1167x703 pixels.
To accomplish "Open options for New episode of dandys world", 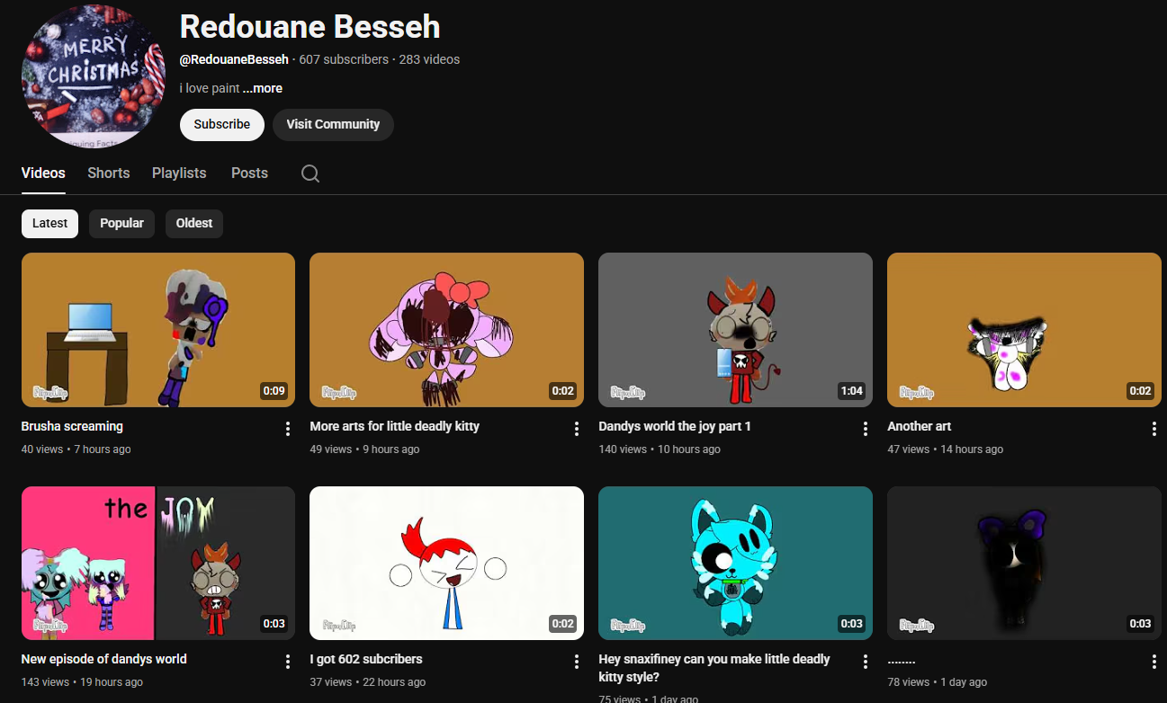I will pos(288,662).
